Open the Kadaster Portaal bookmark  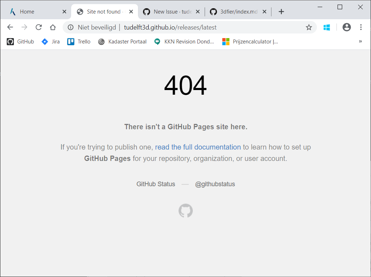click(122, 42)
